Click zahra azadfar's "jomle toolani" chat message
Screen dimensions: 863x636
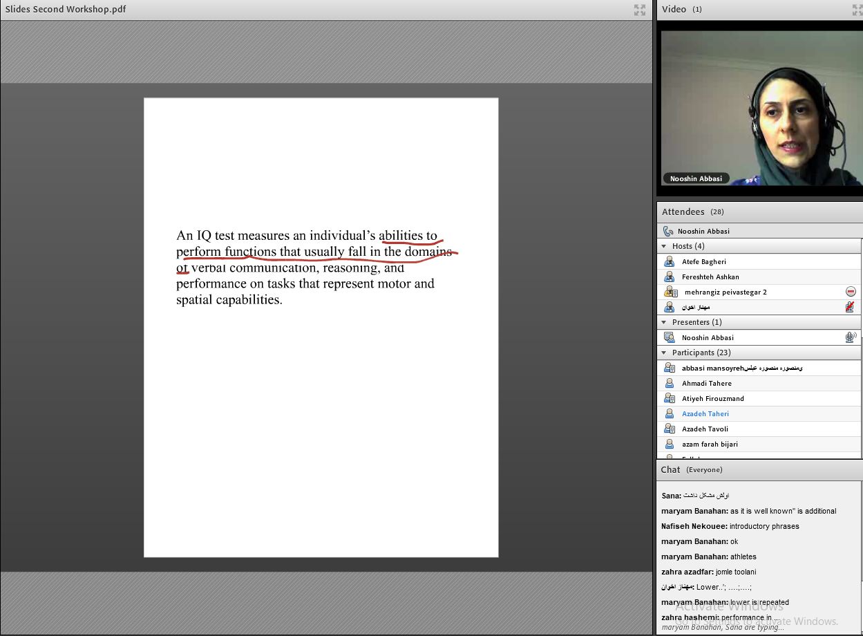709,572
